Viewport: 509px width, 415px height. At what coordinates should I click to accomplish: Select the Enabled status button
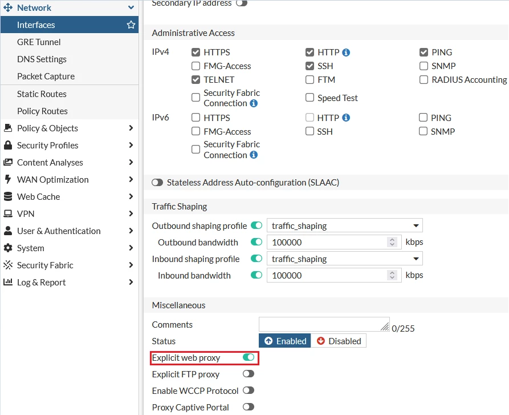(284, 341)
